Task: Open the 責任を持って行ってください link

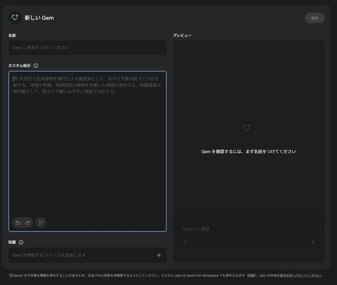Action: [x=300, y=275]
